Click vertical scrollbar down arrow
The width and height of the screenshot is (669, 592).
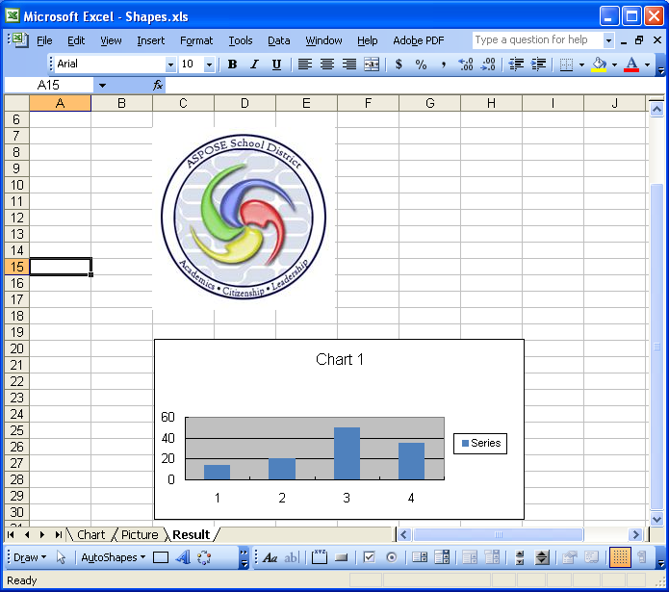tap(656, 519)
